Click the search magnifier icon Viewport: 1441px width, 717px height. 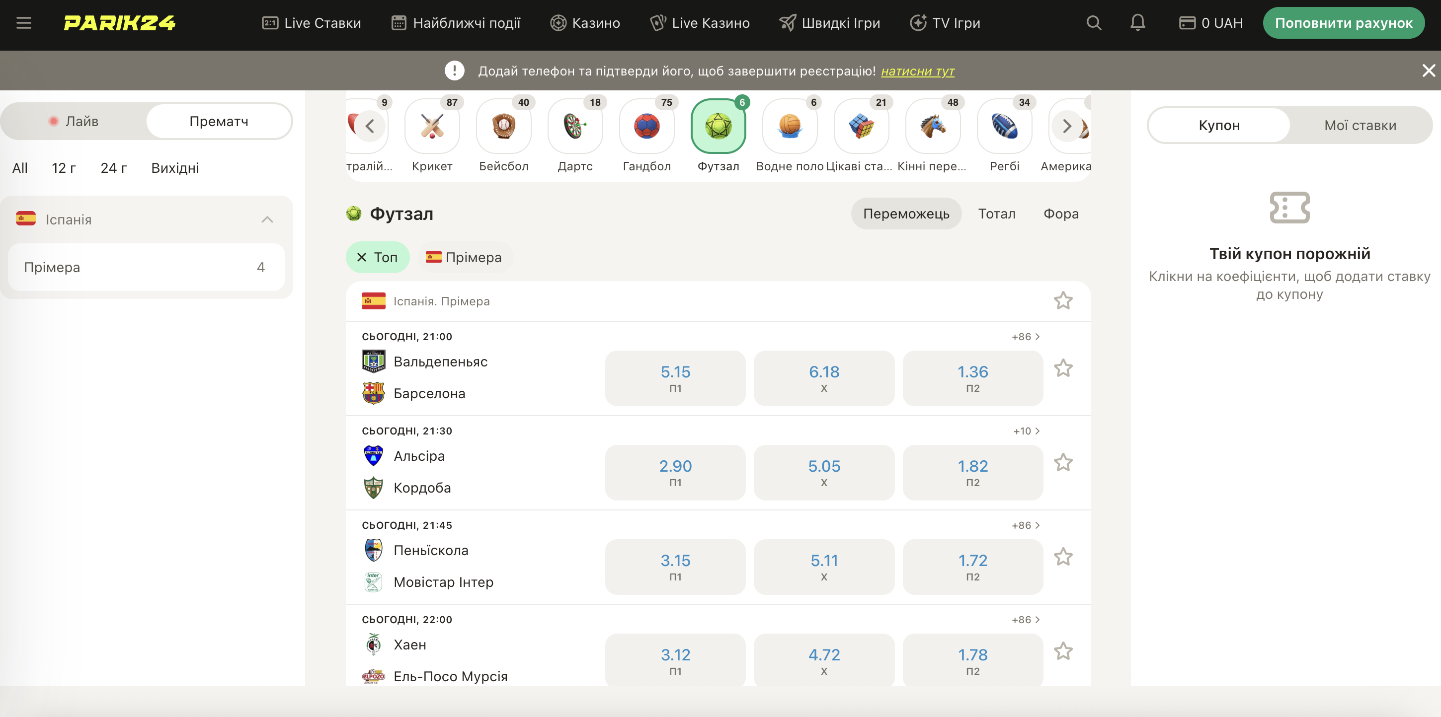[1093, 23]
